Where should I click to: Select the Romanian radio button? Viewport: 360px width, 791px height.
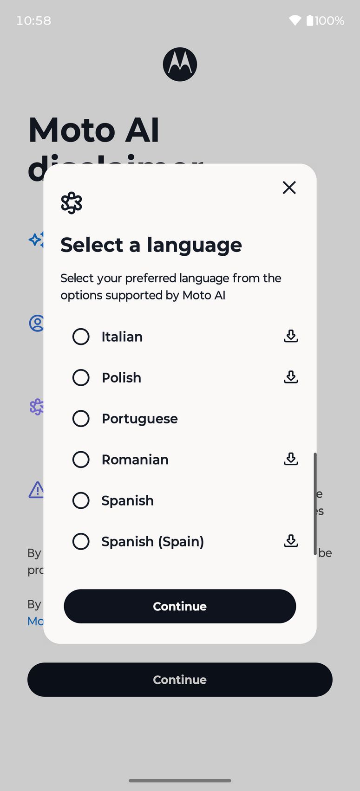pyautogui.click(x=81, y=460)
